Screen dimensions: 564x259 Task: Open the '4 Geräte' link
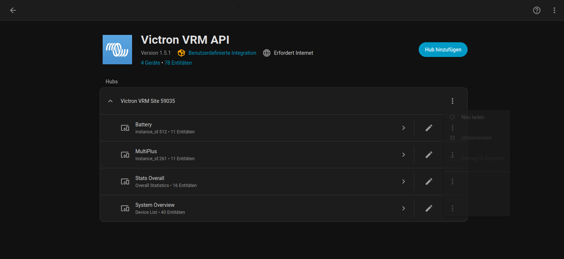(150, 63)
